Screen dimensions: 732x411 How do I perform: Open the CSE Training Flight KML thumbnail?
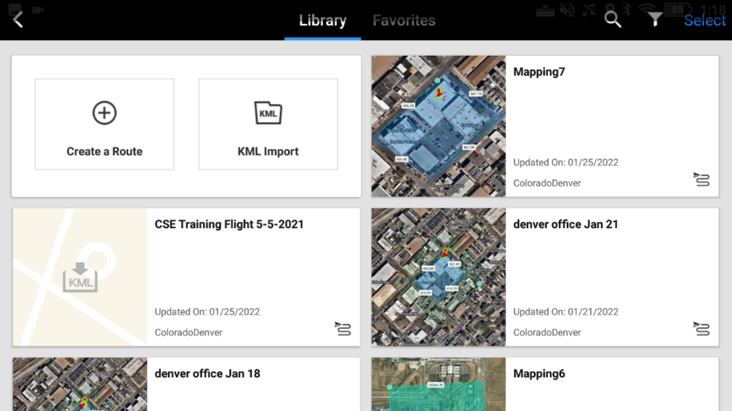click(80, 277)
